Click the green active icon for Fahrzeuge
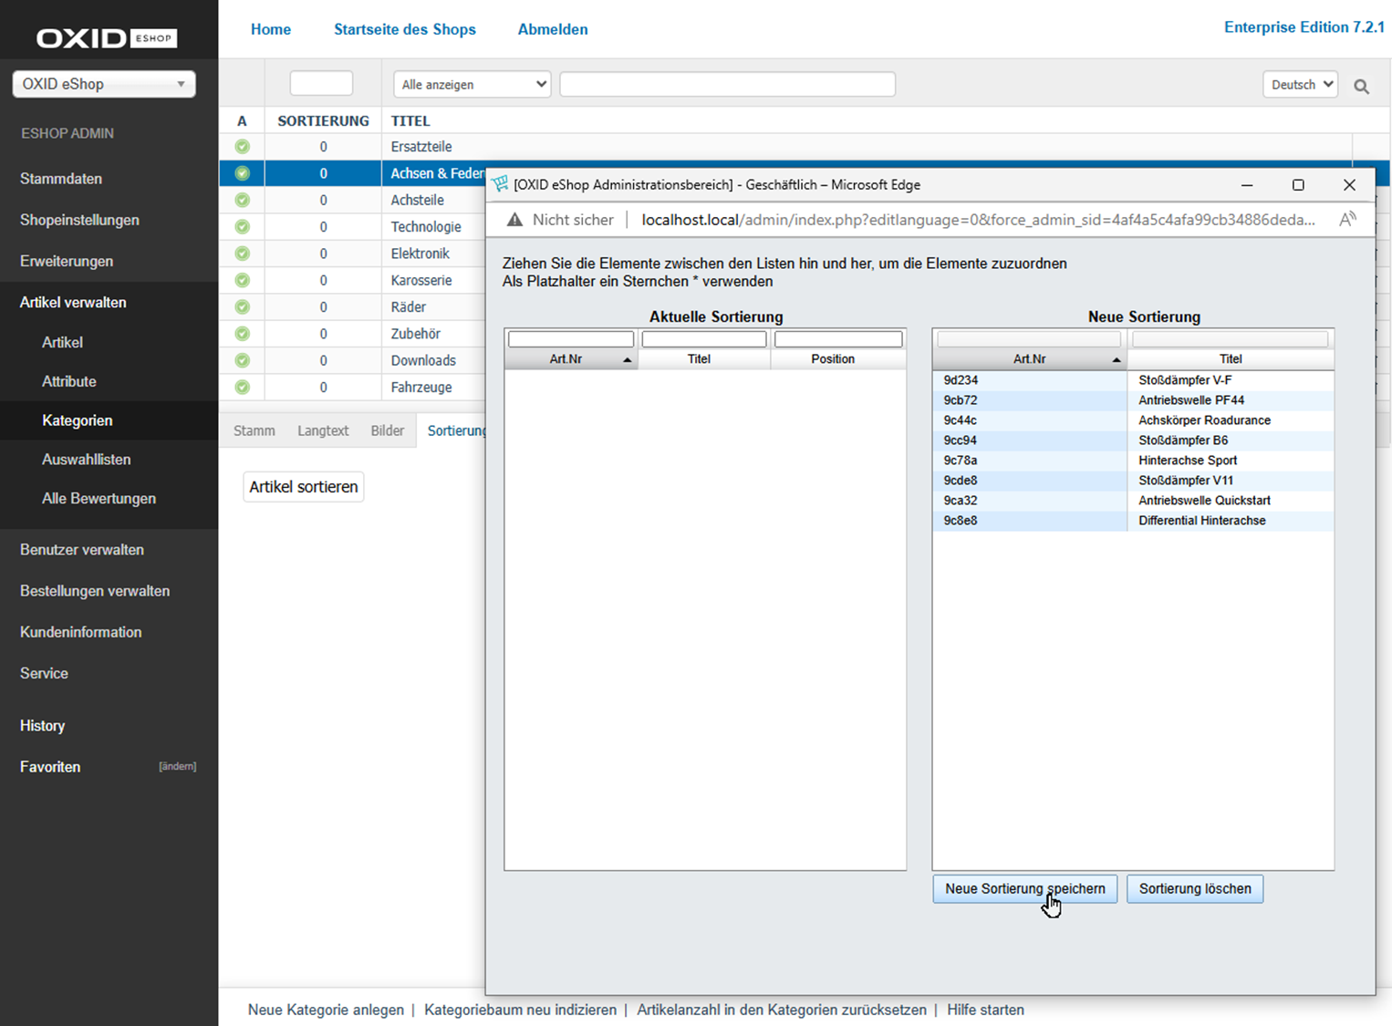1392x1026 pixels. pyautogui.click(x=242, y=387)
